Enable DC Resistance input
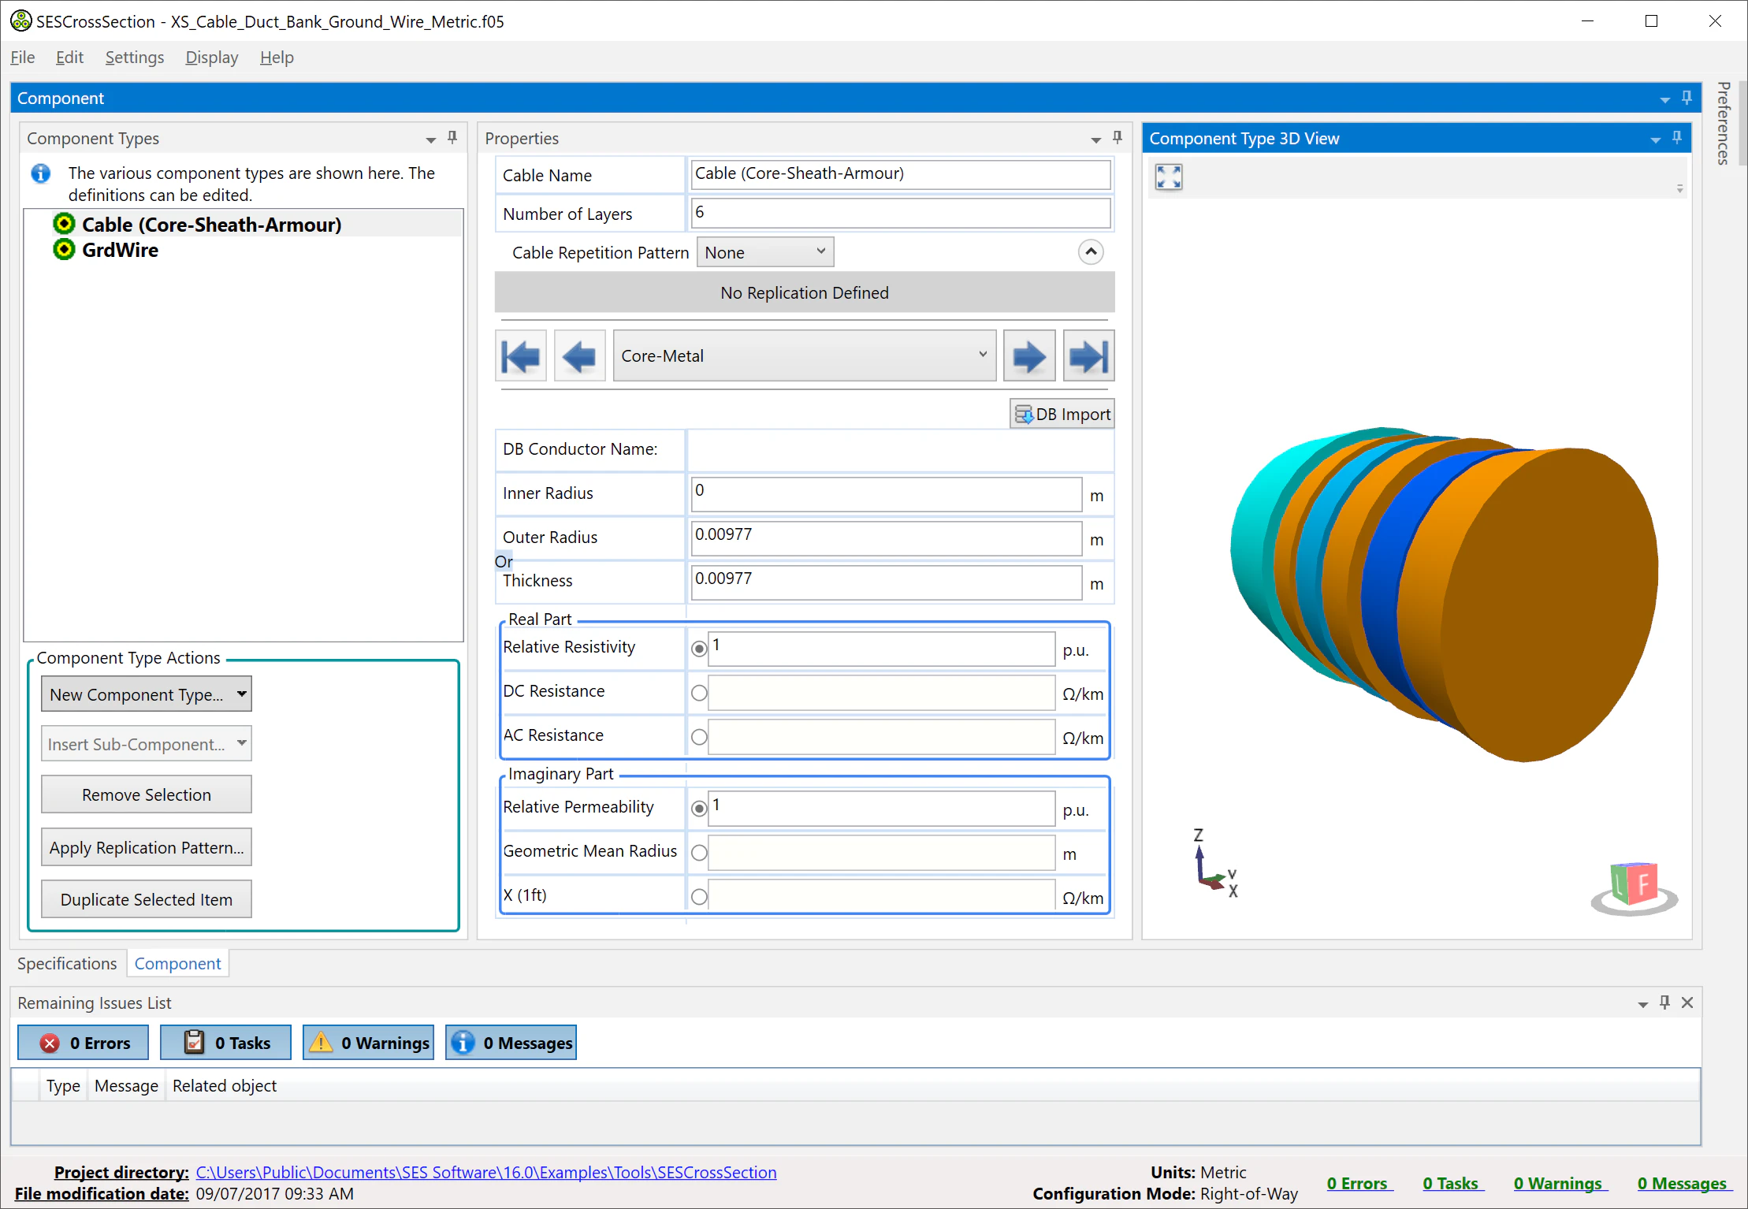This screenshot has height=1209, width=1748. 699,693
